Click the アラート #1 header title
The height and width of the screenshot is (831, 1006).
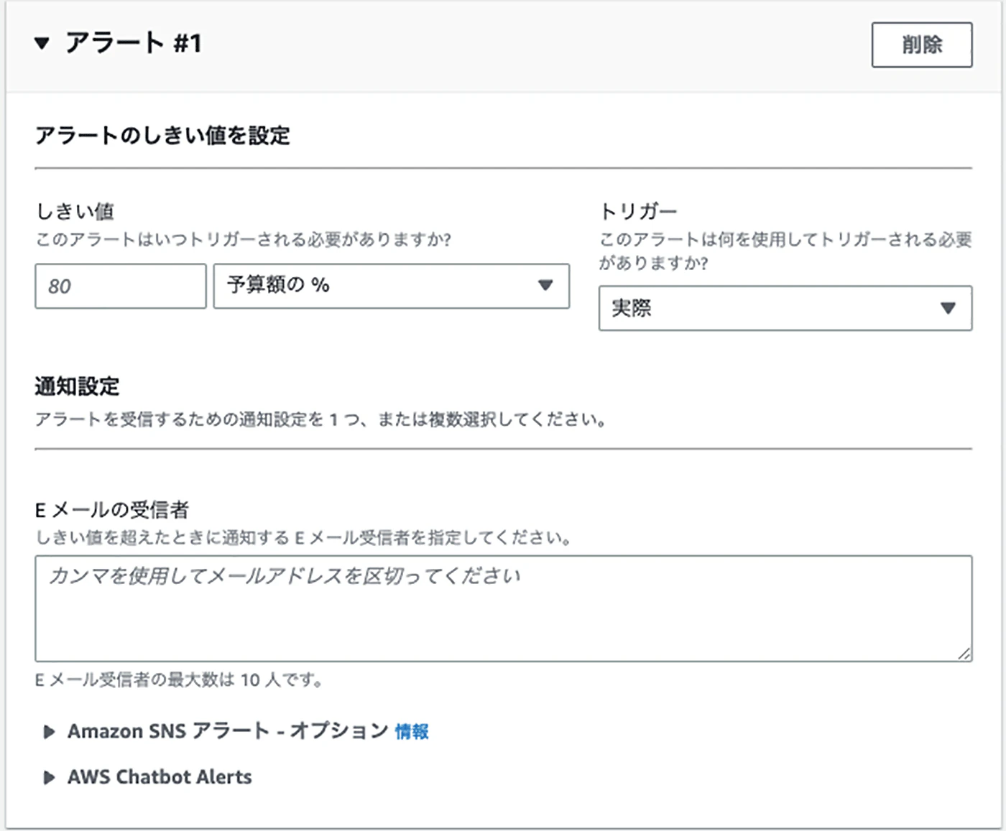pyautogui.click(x=133, y=43)
